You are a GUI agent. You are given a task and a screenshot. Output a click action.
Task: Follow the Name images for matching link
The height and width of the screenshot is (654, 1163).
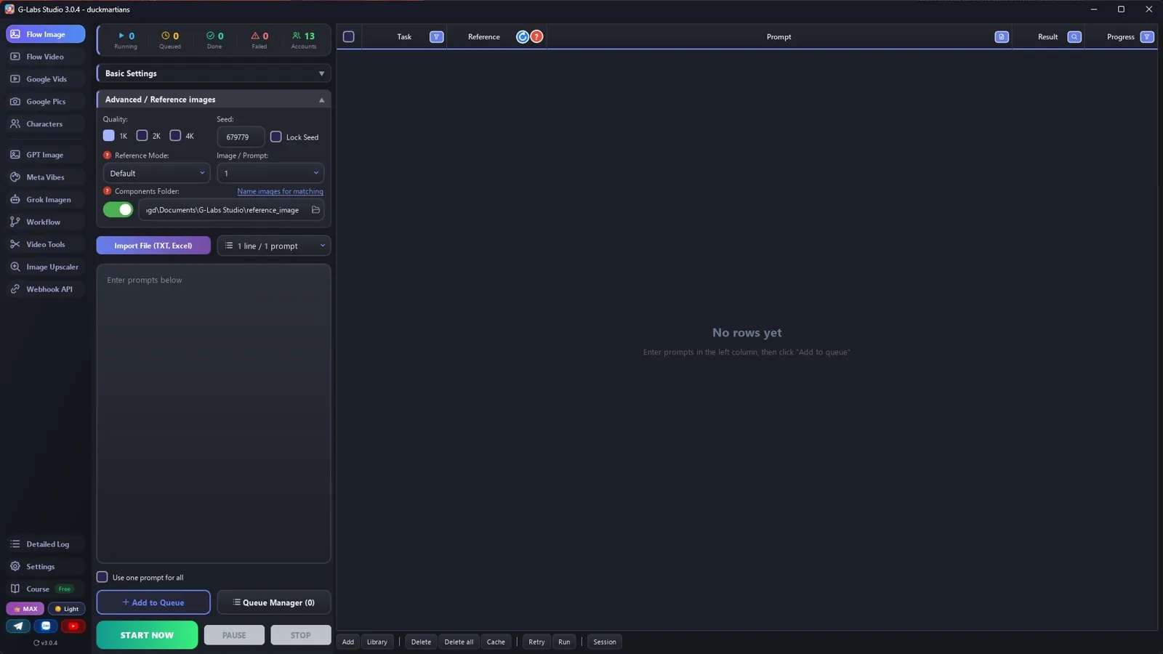pos(280,192)
